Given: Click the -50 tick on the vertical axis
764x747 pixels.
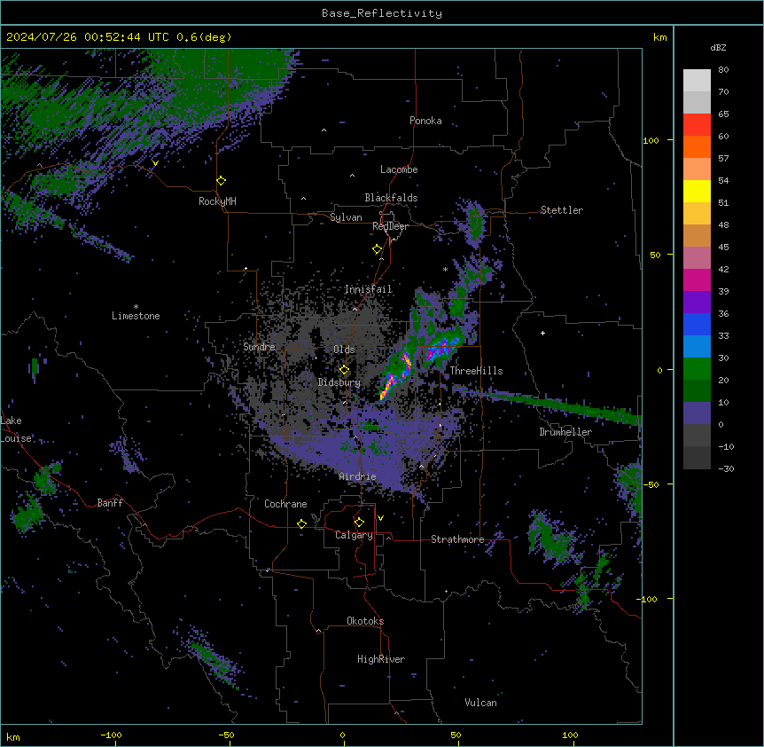Looking at the screenshot, I should (651, 484).
